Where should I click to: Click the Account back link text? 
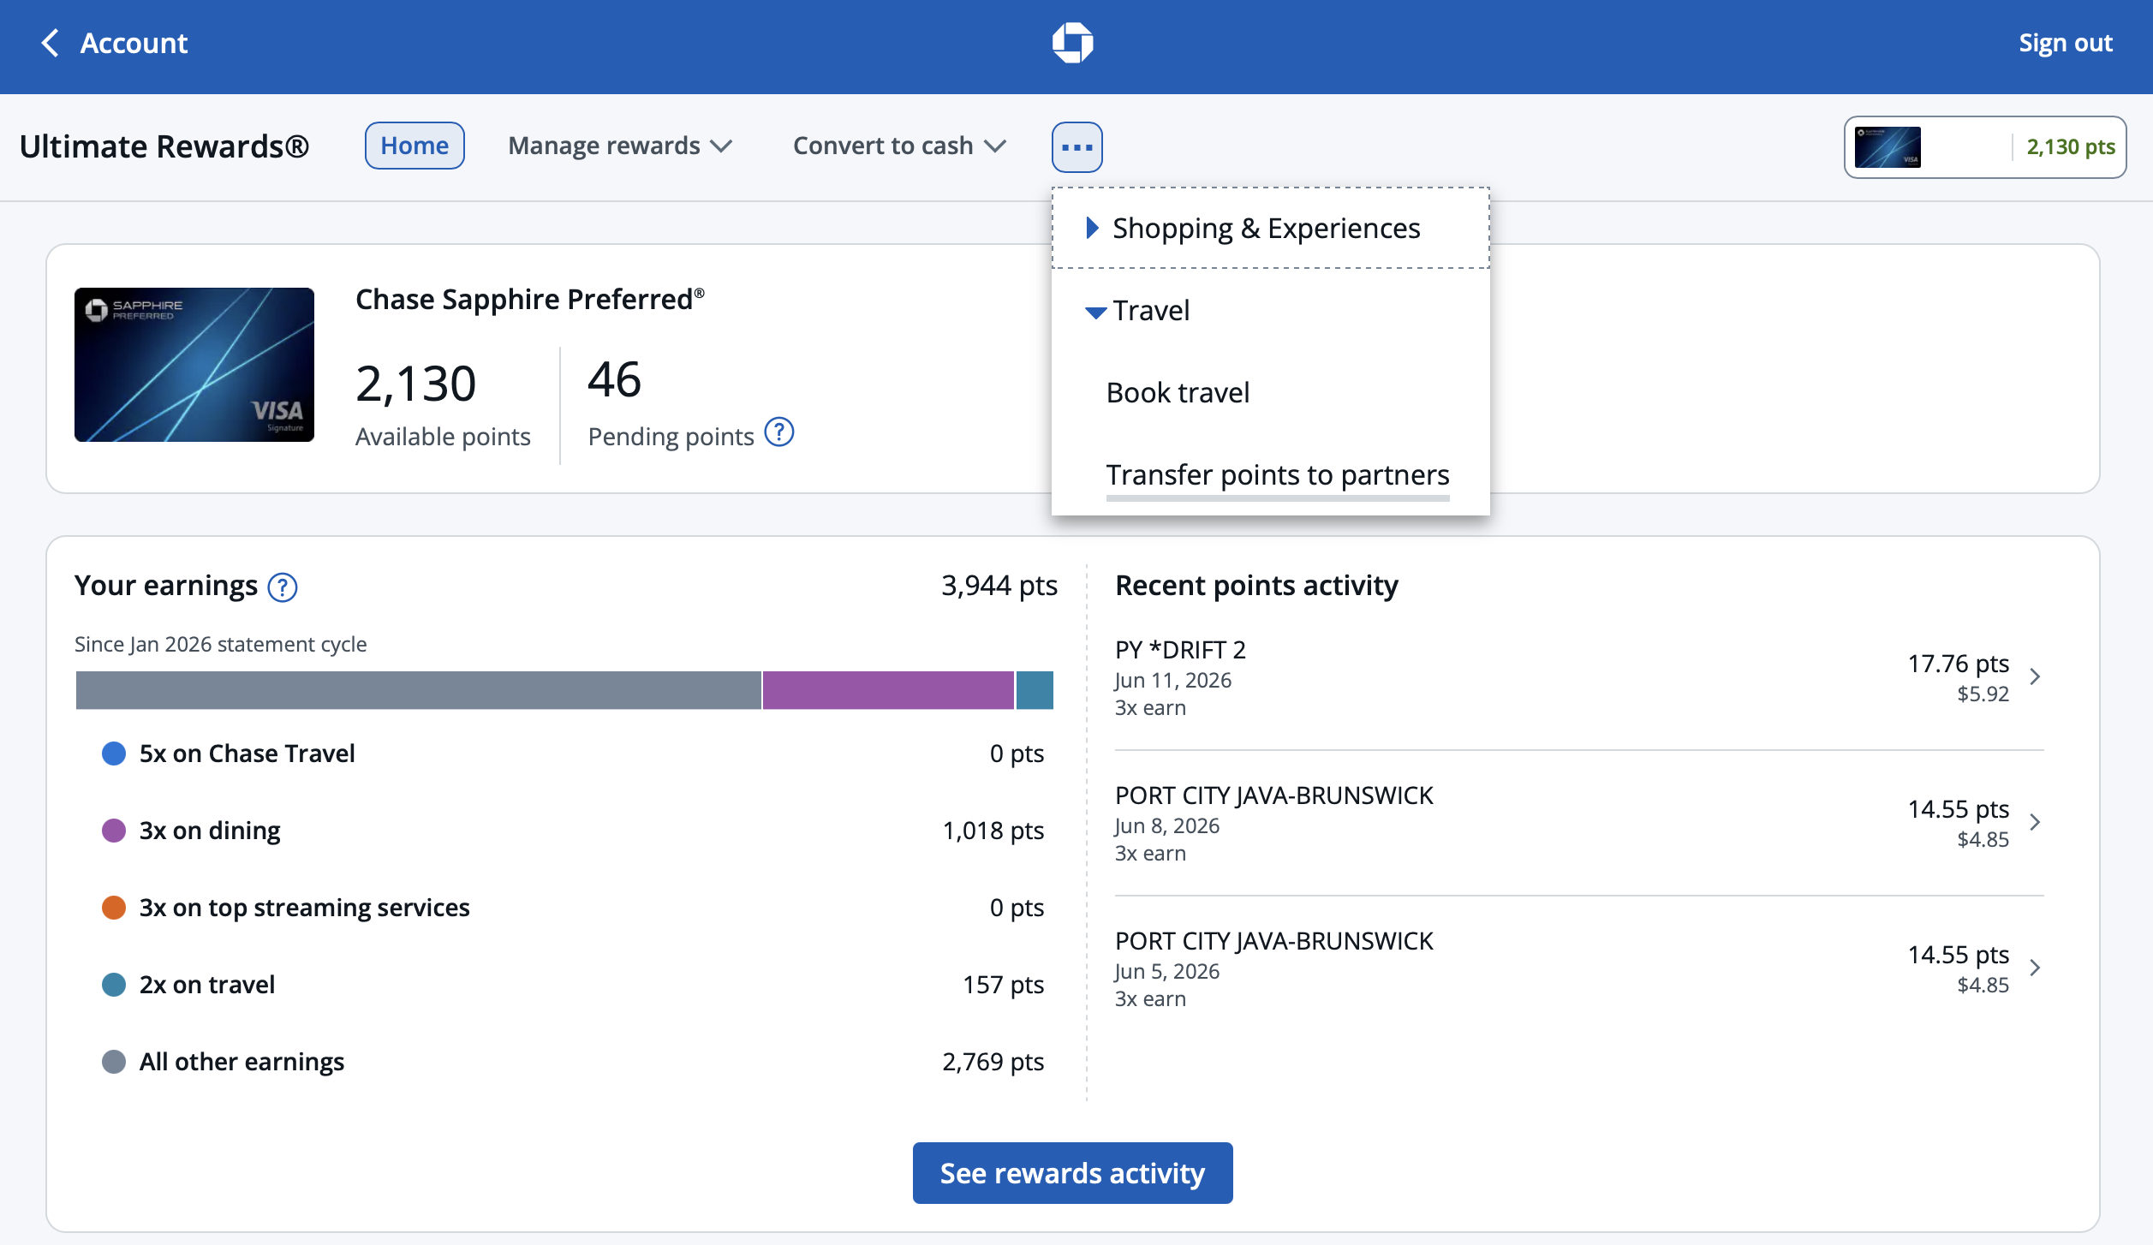point(134,43)
